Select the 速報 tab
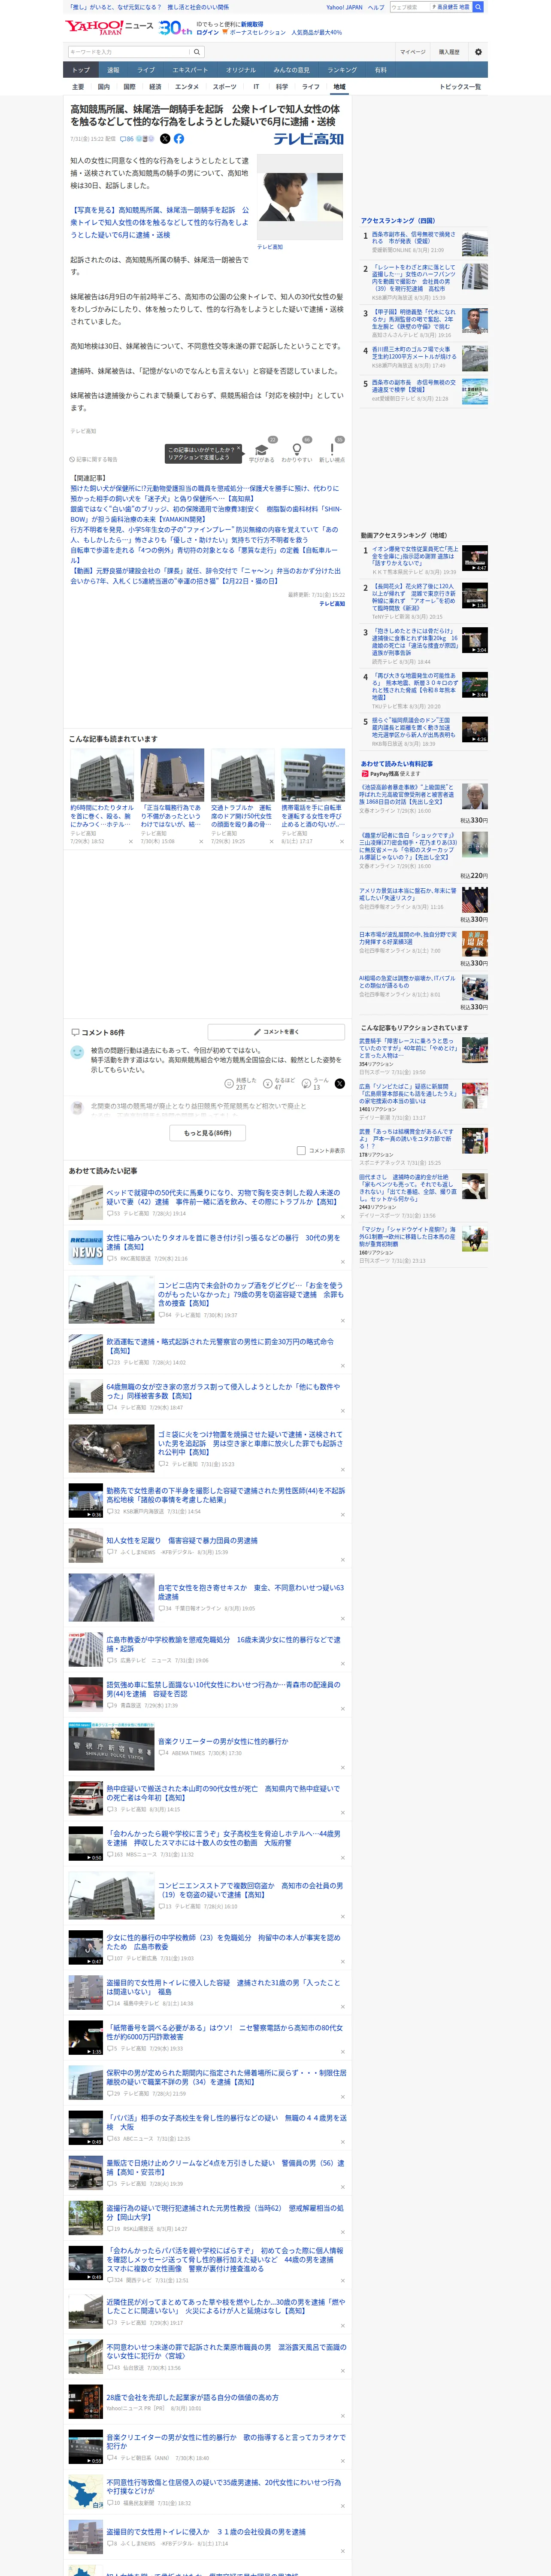 (x=113, y=70)
